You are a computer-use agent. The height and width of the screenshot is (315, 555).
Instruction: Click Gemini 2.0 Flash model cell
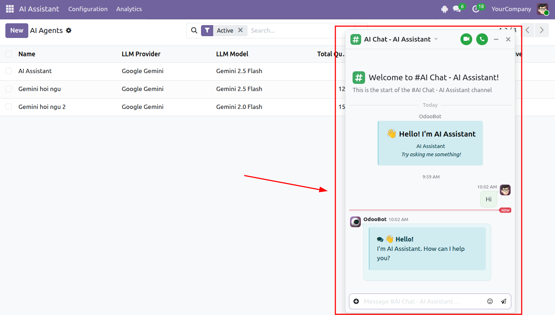239,107
